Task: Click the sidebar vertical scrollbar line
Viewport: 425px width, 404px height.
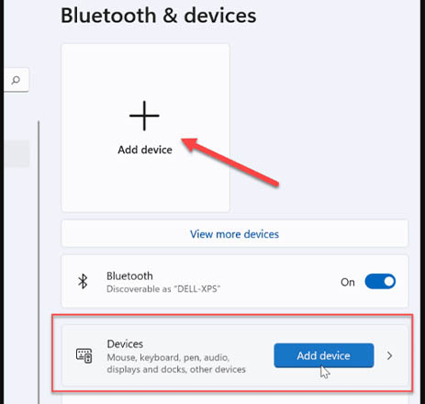Action: click(39, 262)
